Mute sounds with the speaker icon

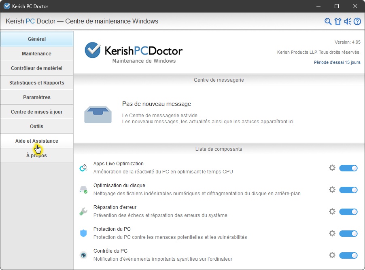point(348,21)
